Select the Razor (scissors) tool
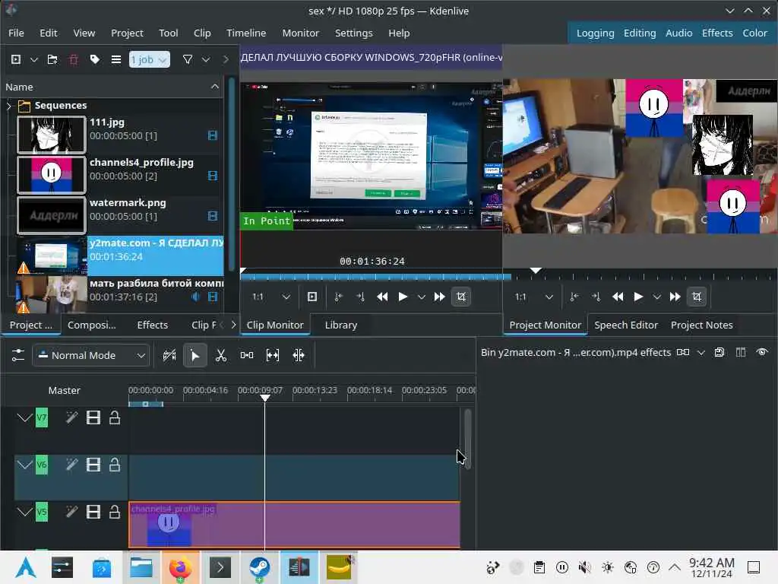Image resolution: width=778 pixels, height=584 pixels. [x=221, y=355]
